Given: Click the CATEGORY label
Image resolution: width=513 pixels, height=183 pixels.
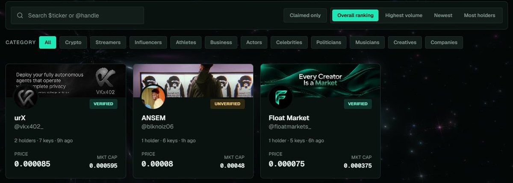Looking at the screenshot, I should 21,42.
